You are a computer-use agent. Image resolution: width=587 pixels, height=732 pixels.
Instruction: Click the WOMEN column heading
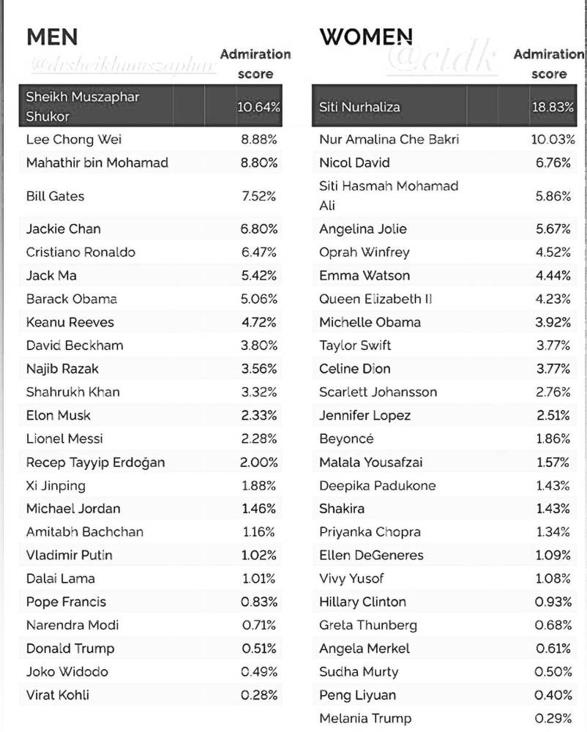366,37
